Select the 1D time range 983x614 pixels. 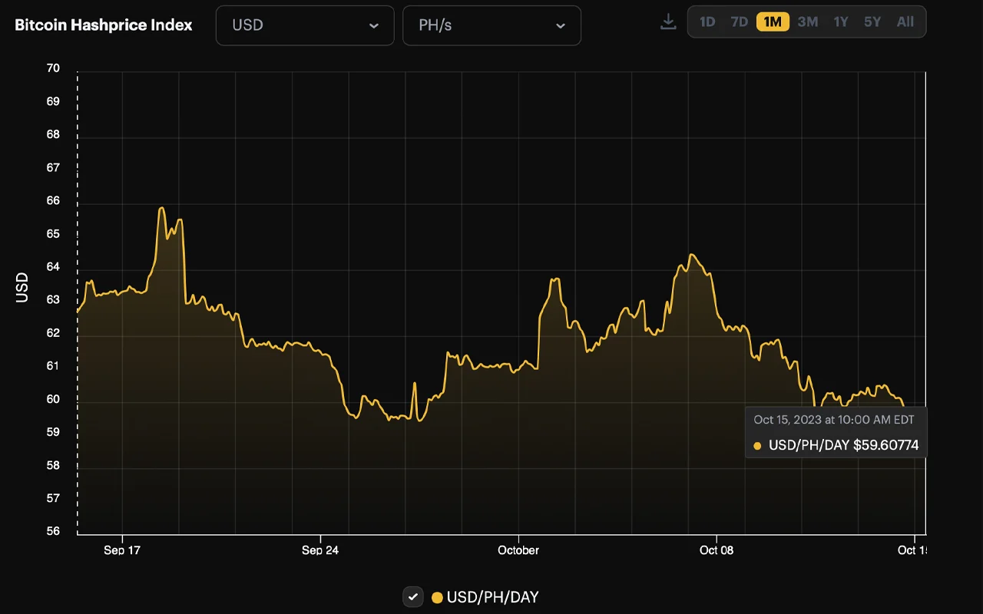pyautogui.click(x=707, y=22)
